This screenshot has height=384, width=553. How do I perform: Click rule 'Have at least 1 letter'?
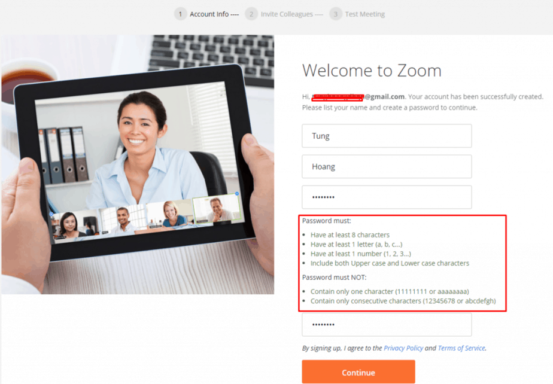point(356,245)
